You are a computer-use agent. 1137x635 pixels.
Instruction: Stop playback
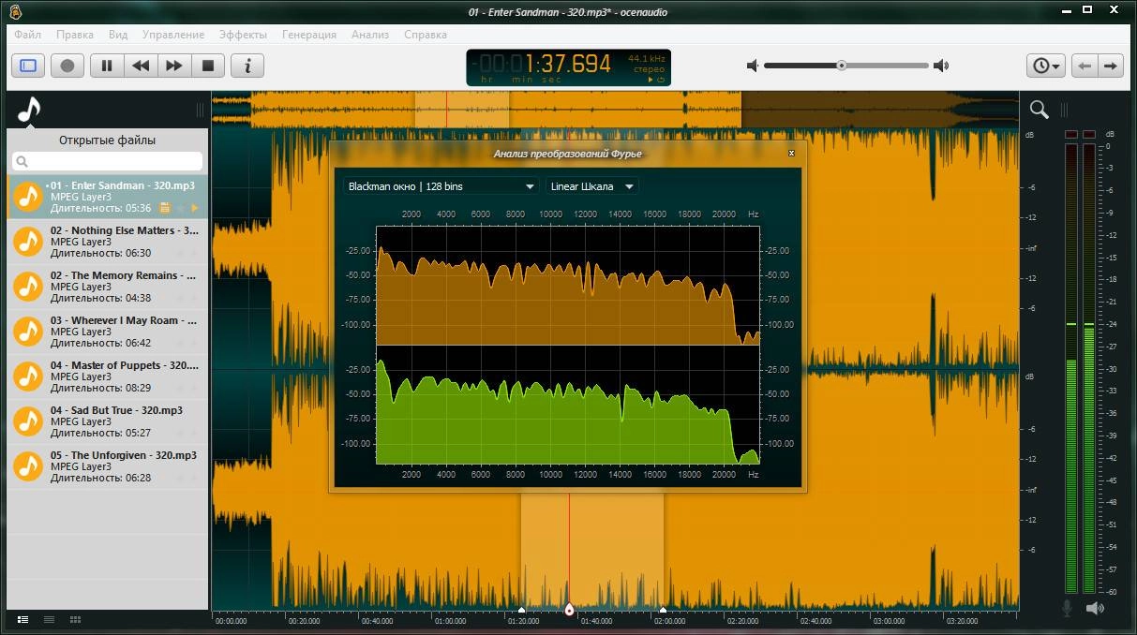click(208, 66)
